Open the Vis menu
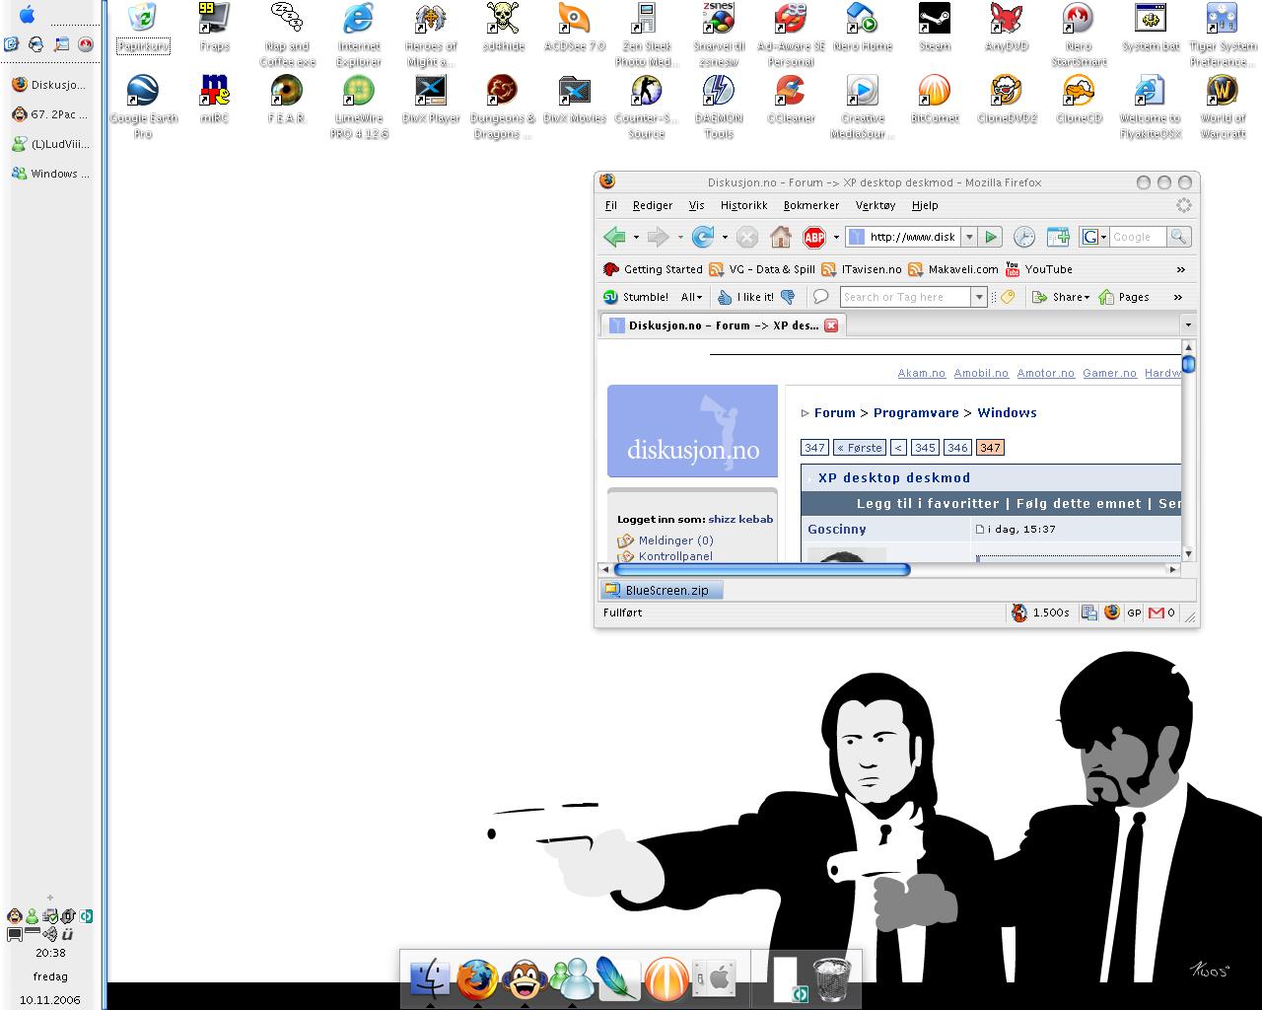 (697, 205)
